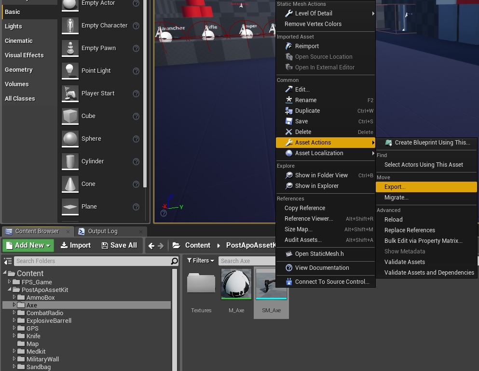This screenshot has height=371, width=479.
Task: Expand the FPS_Game folder
Action: coord(9,282)
